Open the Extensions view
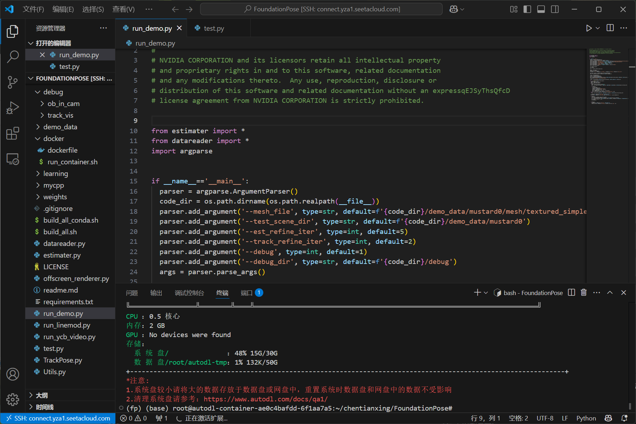The width and height of the screenshot is (636, 424). click(x=13, y=134)
